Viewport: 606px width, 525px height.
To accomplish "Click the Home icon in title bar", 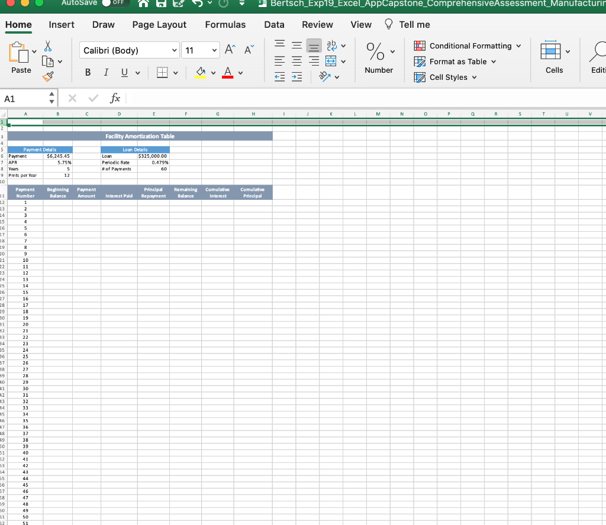I will point(143,4).
